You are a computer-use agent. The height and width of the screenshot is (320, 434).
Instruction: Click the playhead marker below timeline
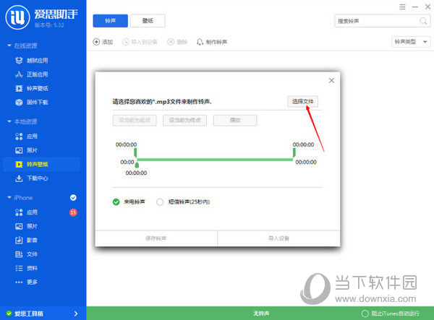point(137,165)
